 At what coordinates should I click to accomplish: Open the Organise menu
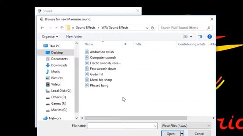tap(50, 37)
